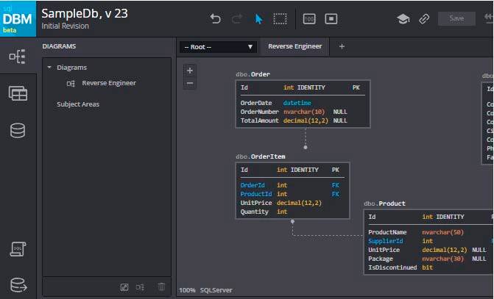
Task: Toggle the fit-to-screen view button
Action: tap(331, 19)
